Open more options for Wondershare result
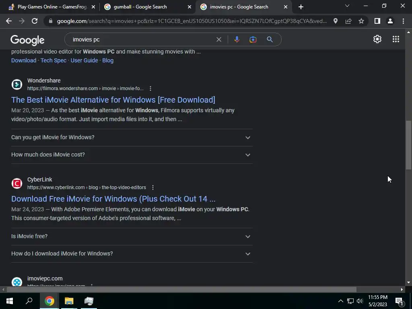The image size is (412, 309). (150, 89)
